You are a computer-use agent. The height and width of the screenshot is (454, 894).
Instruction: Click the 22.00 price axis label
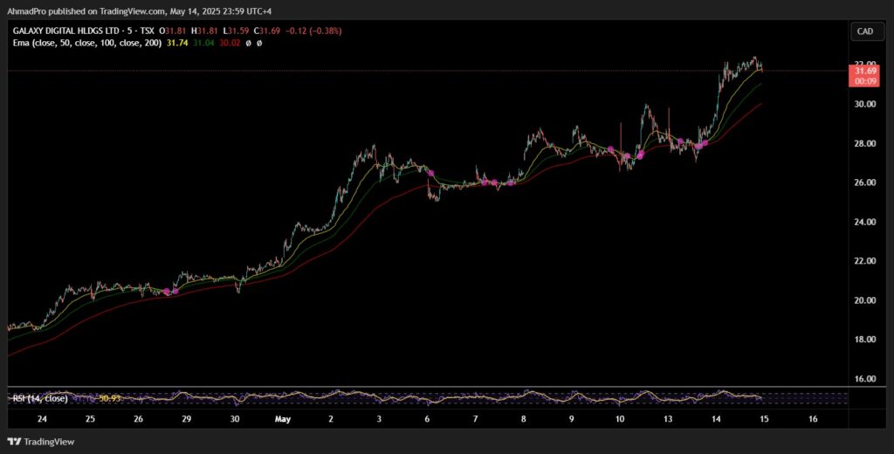click(x=865, y=261)
